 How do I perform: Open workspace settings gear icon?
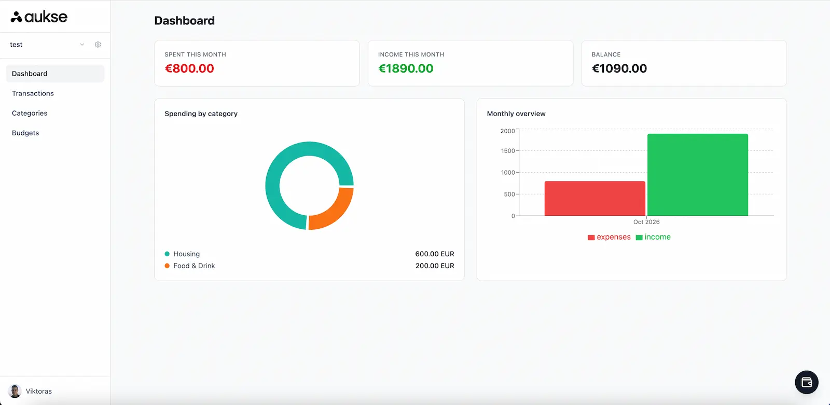click(x=98, y=45)
